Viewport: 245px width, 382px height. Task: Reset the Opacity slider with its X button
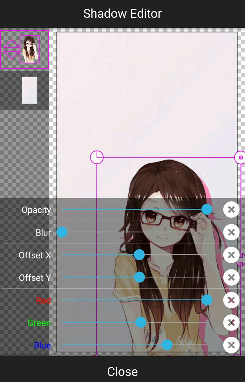[231, 209]
